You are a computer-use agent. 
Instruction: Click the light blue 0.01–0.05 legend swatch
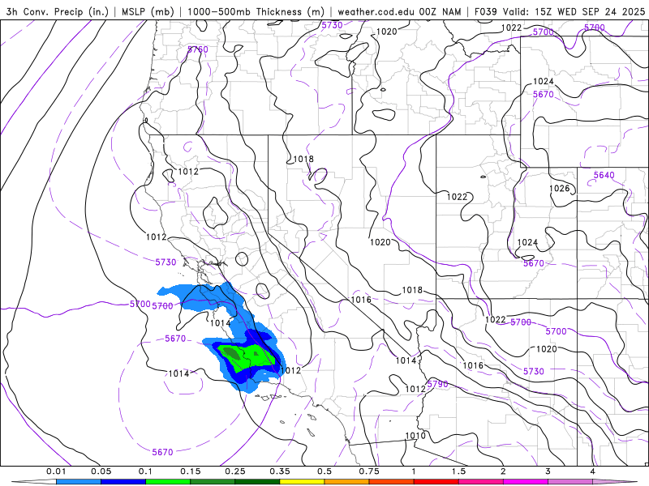click(x=79, y=482)
